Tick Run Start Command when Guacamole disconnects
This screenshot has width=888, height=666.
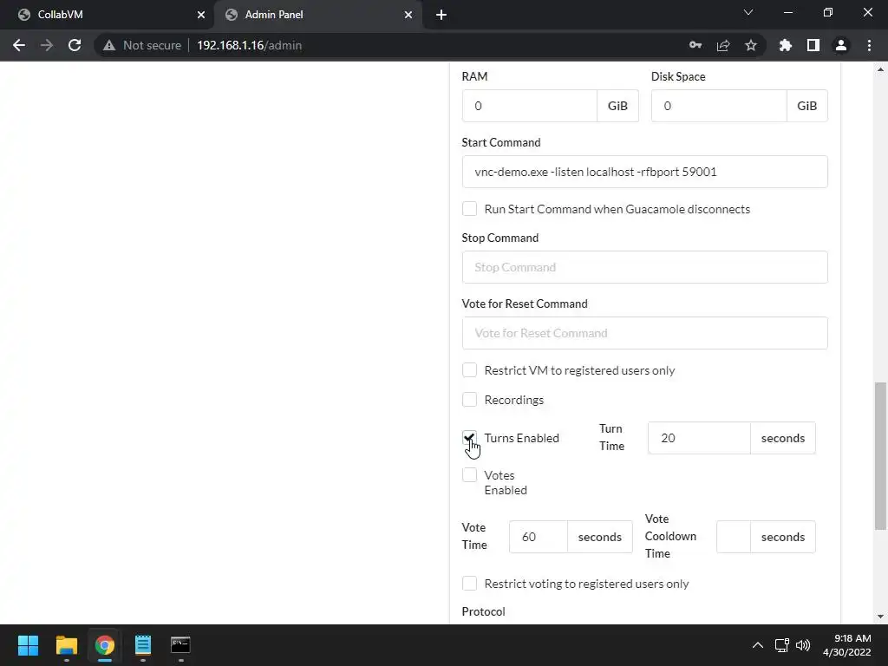pyautogui.click(x=469, y=209)
